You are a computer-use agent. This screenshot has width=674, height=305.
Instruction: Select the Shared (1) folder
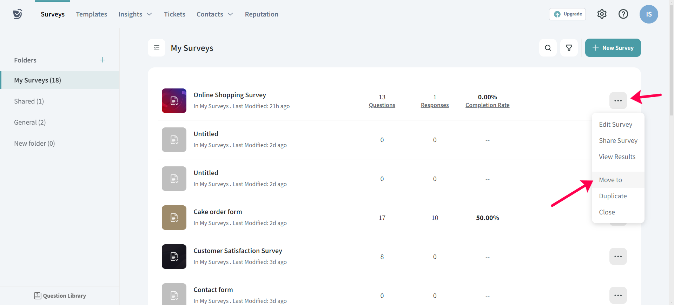[x=29, y=101]
